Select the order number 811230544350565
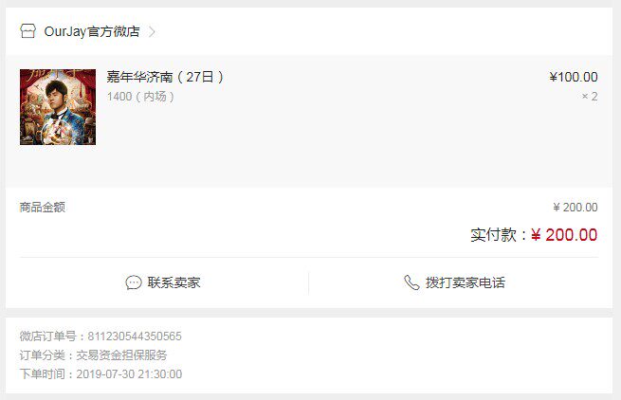The height and width of the screenshot is (400, 621). pos(135,336)
